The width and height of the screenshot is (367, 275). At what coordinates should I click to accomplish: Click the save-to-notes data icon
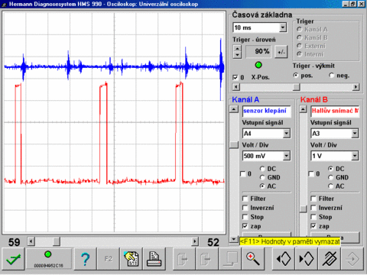[x=132, y=259]
